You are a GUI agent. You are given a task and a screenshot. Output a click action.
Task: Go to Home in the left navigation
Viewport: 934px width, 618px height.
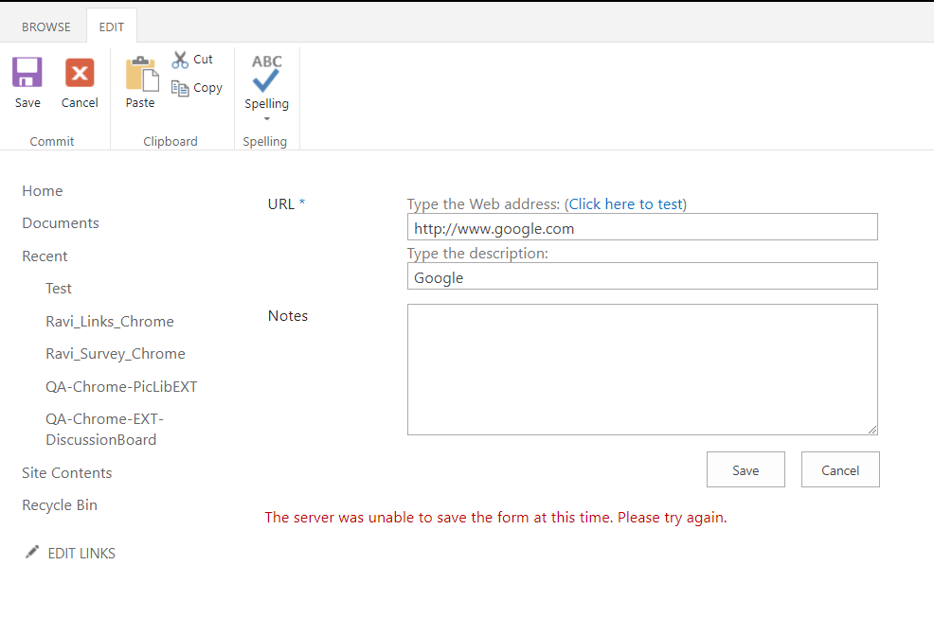click(x=43, y=191)
